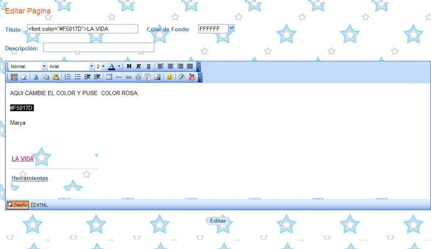Open the font color dropdown arrow

(119, 66)
